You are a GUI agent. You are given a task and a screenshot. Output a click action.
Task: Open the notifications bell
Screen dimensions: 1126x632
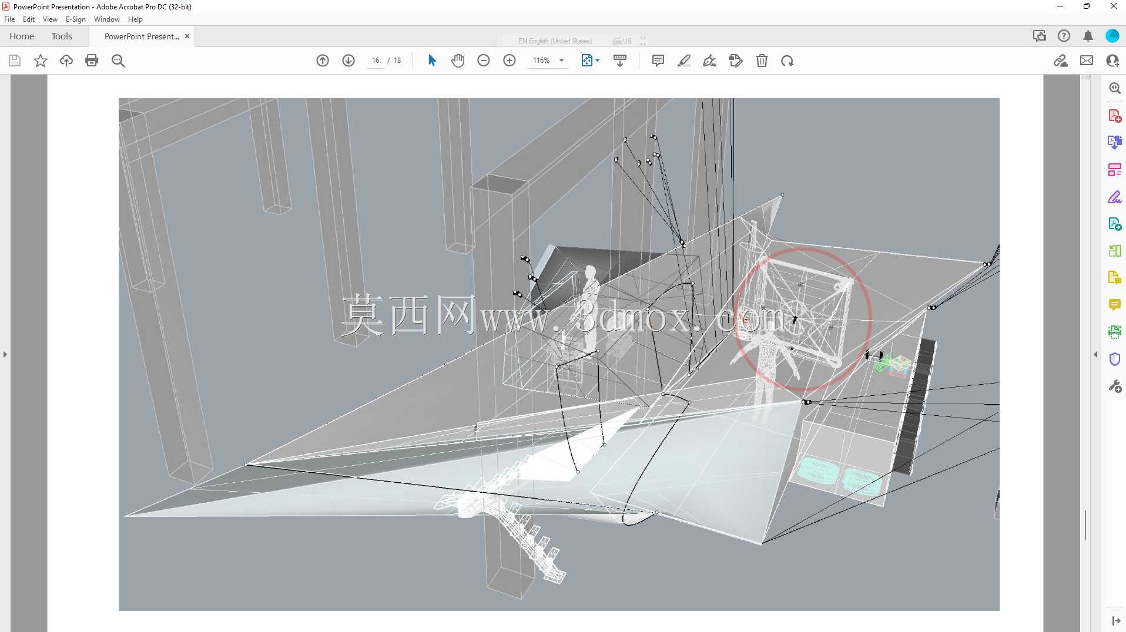click(x=1088, y=36)
